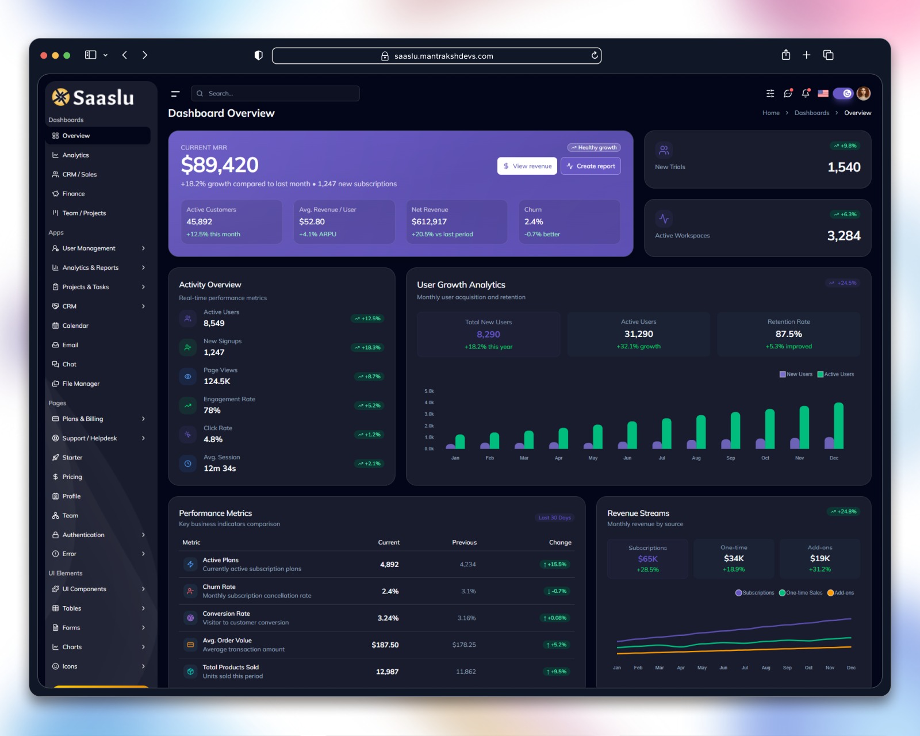Click the browser share icon
The image size is (920, 736).
pyautogui.click(x=786, y=55)
